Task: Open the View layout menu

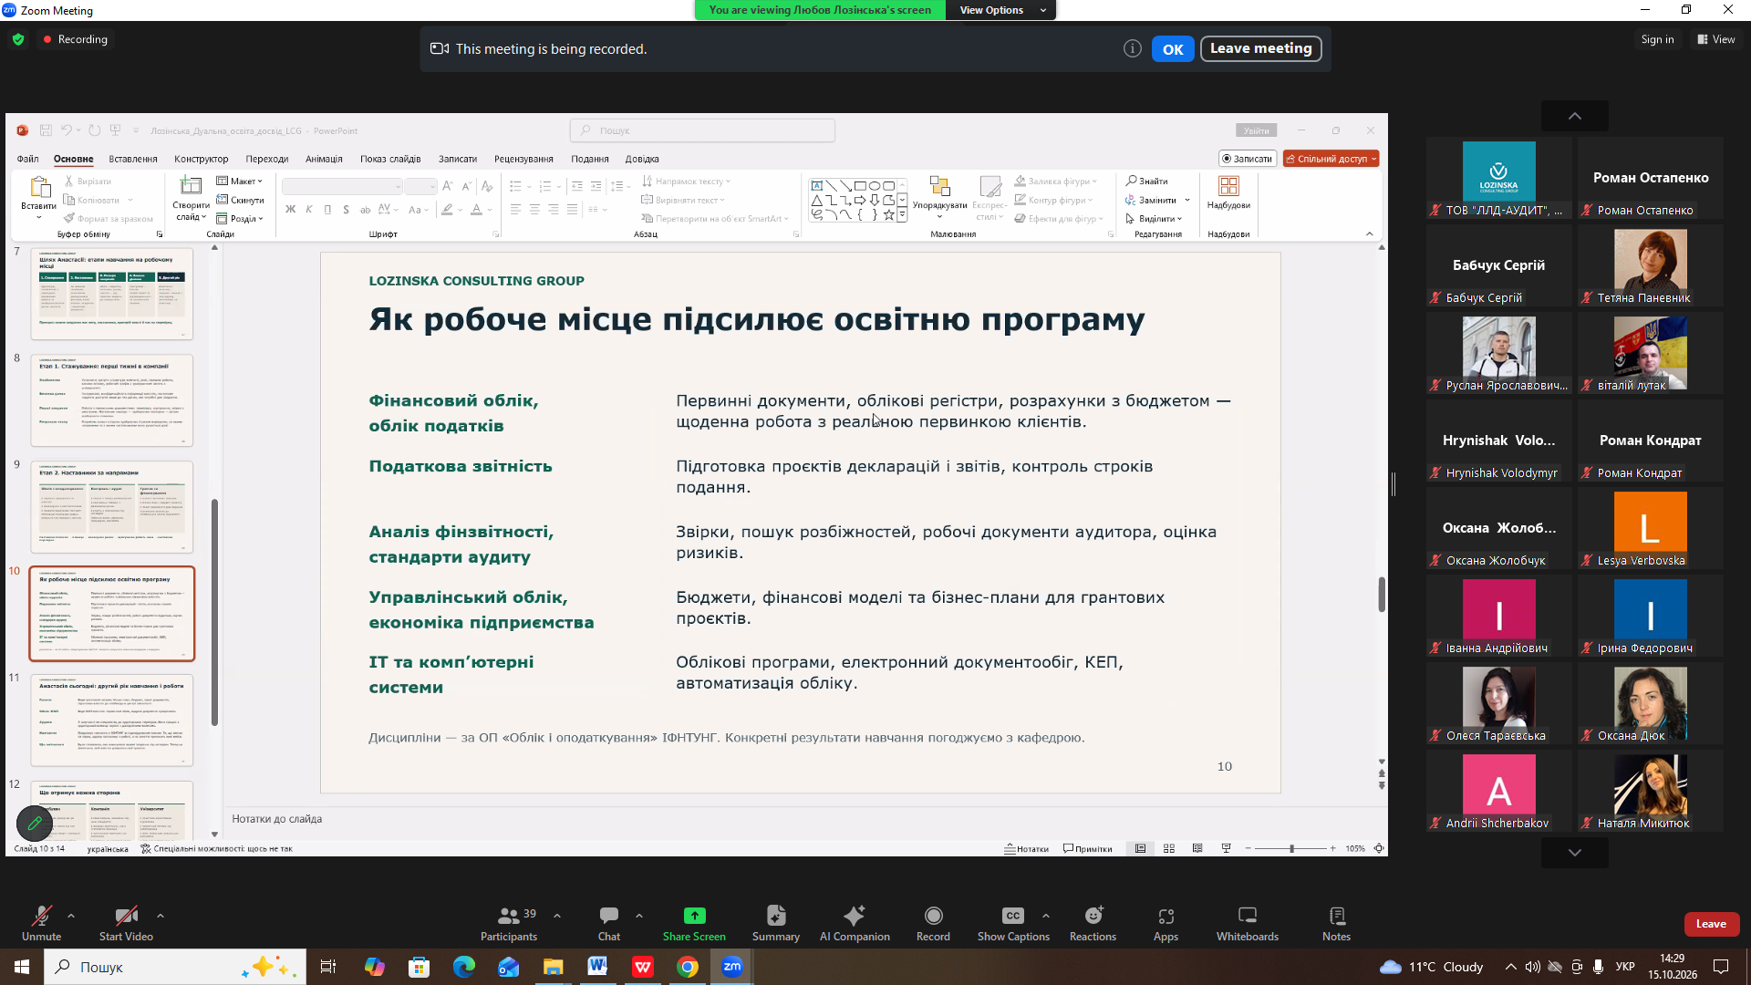Action: pos(1716,39)
